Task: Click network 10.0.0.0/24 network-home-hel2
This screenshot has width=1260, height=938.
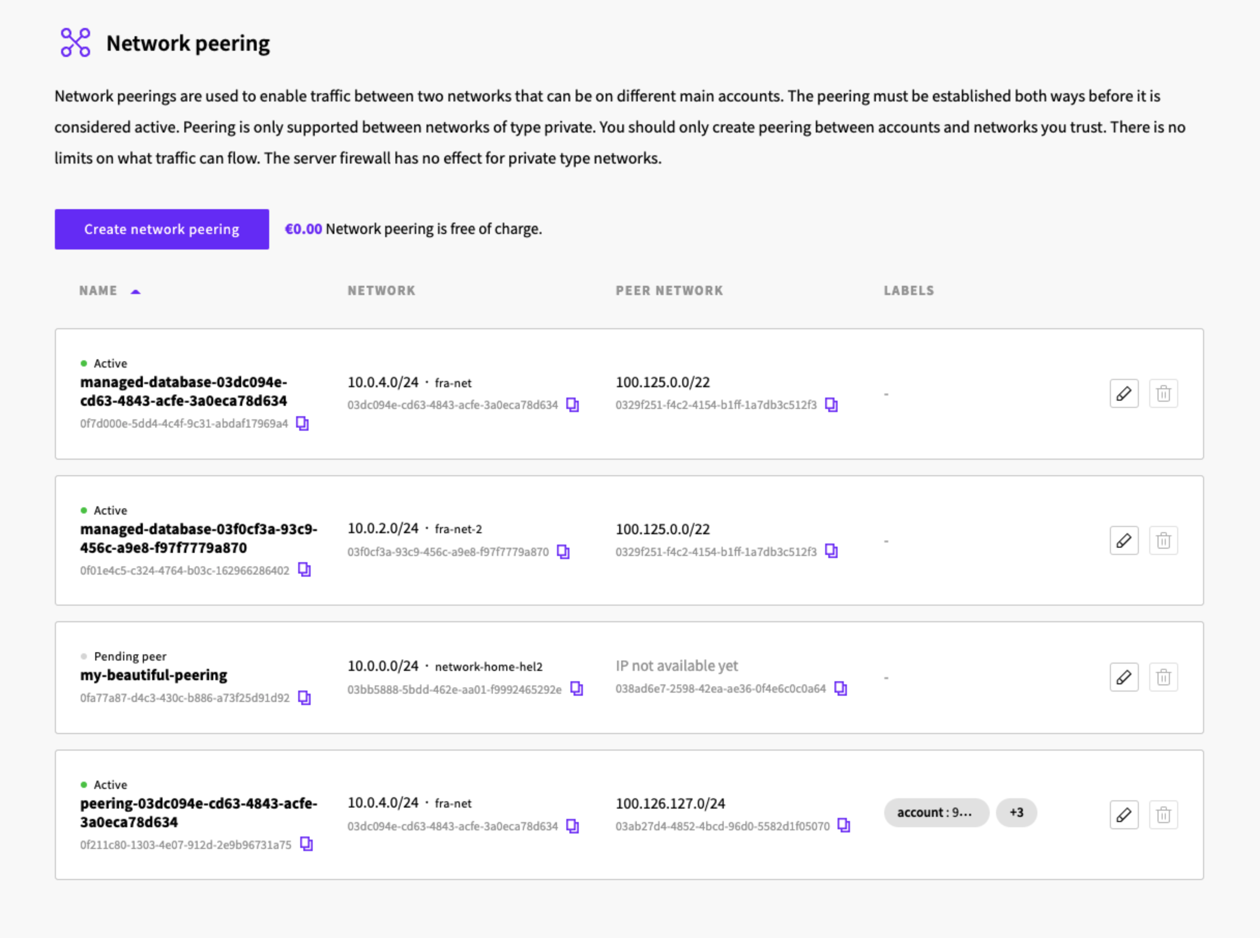Action: pyautogui.click(x=445, y=666)
